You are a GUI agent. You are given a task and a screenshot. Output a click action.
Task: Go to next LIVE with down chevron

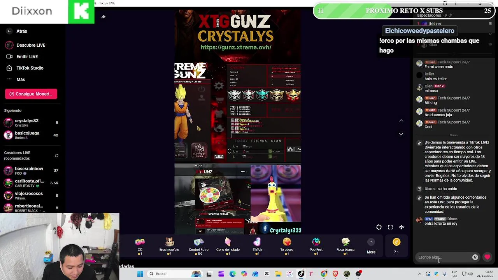point(401,134)
